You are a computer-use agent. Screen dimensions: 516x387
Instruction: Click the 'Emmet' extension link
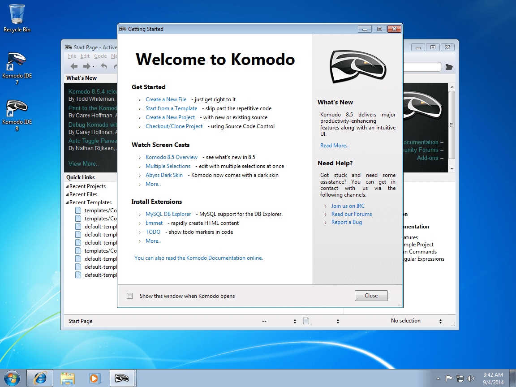[x=154, y=223]
